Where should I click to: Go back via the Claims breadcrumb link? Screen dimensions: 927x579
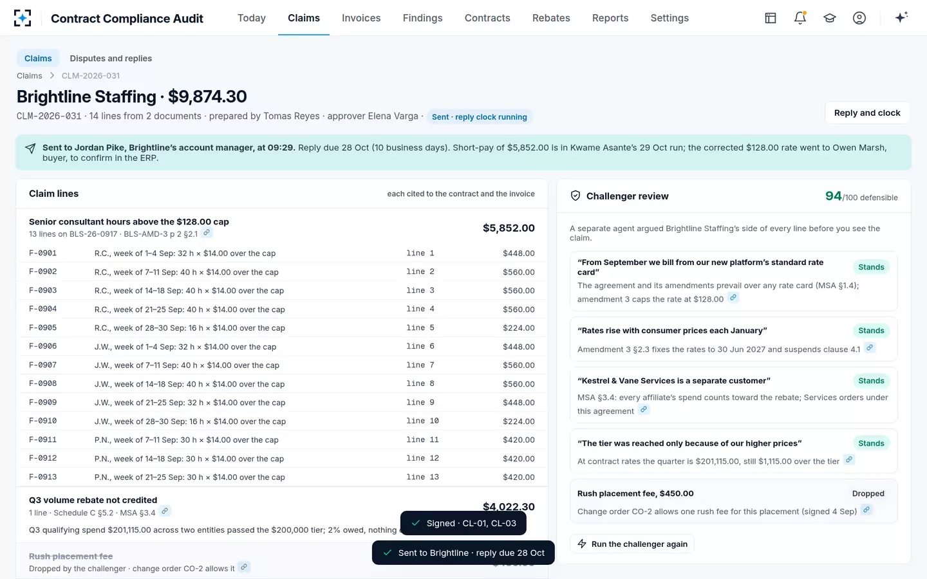[x=30, y=76]
